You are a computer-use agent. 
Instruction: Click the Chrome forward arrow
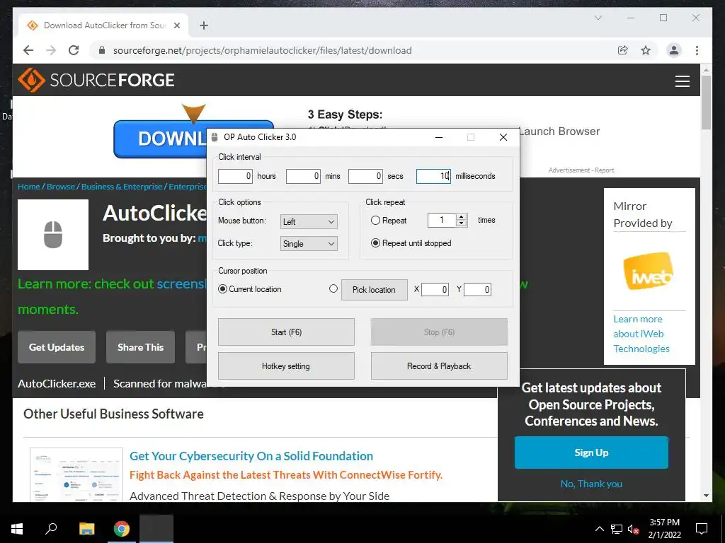tap(51, 50)
